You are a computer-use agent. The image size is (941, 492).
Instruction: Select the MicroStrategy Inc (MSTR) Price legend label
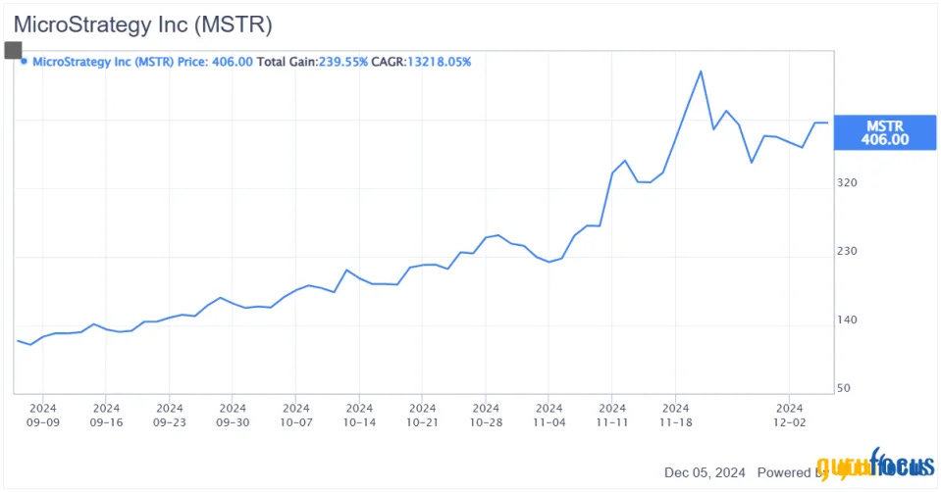coord(142,62)
